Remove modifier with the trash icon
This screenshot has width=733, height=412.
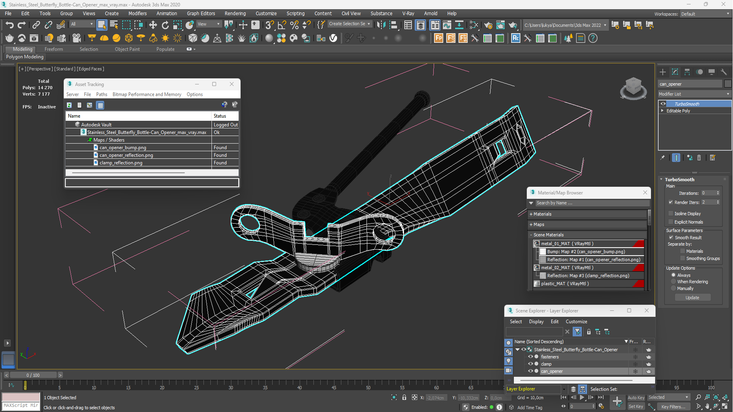(x=699, y=158)
